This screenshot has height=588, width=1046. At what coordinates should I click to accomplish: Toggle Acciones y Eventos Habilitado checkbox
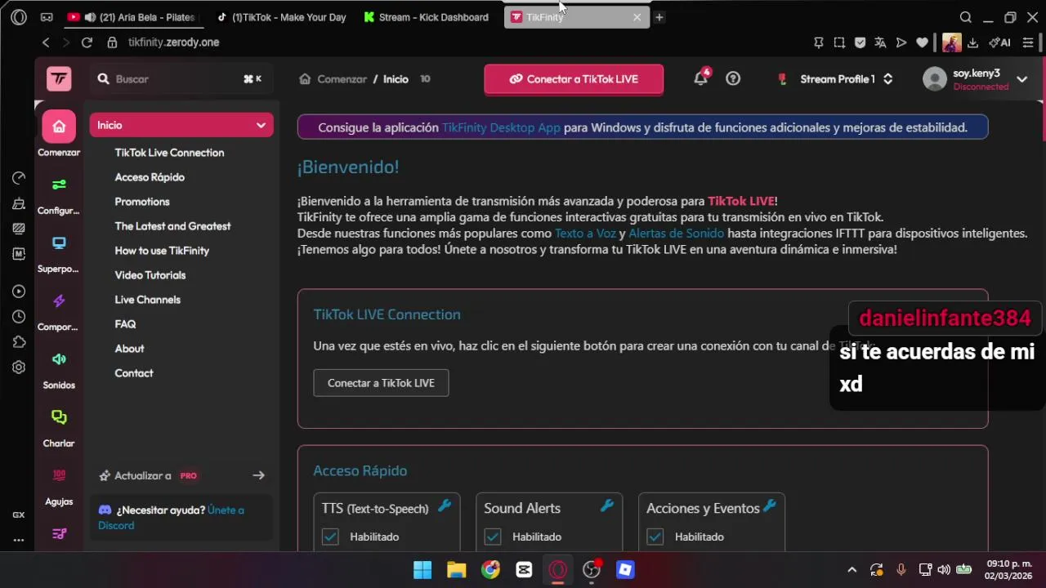point(655,537)
